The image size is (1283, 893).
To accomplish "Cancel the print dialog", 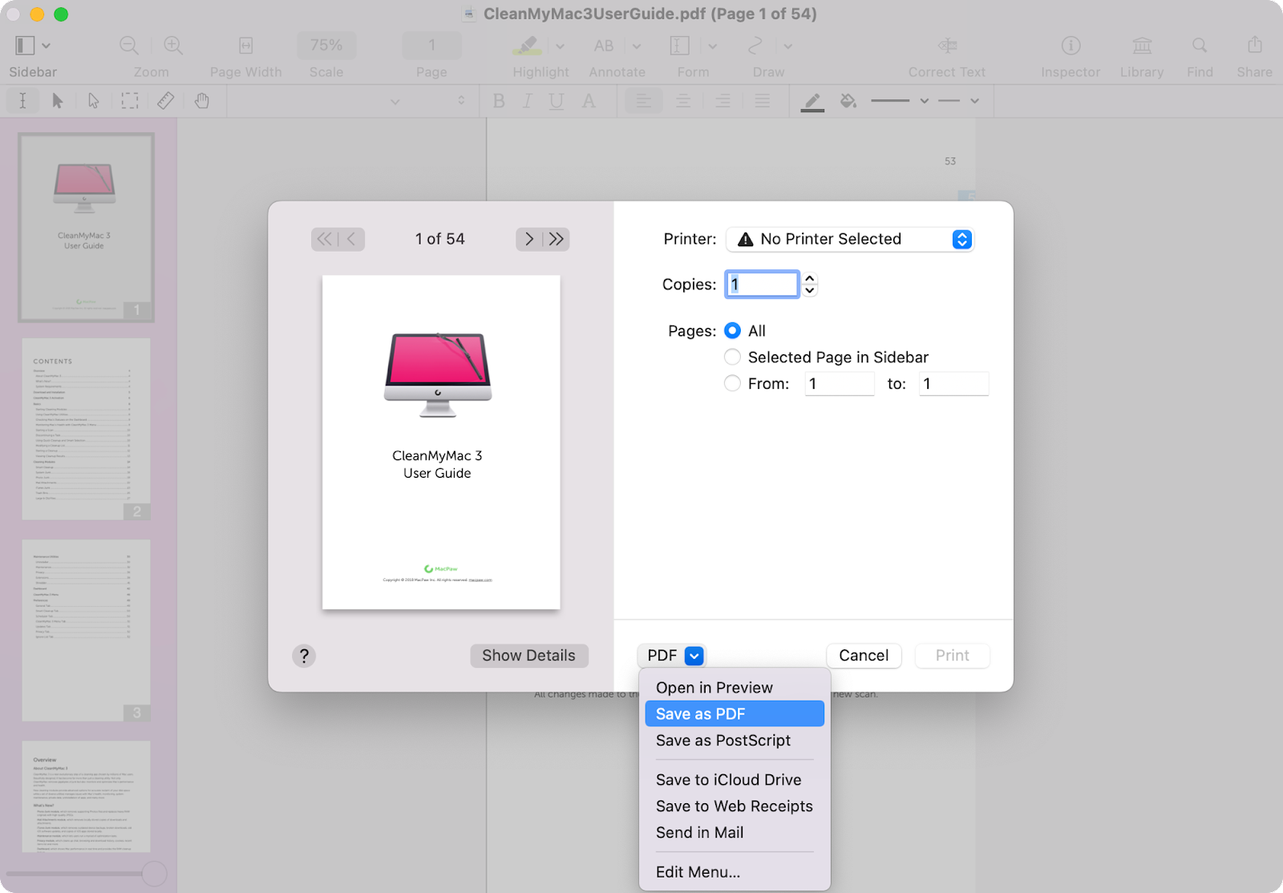I will 864,655.
